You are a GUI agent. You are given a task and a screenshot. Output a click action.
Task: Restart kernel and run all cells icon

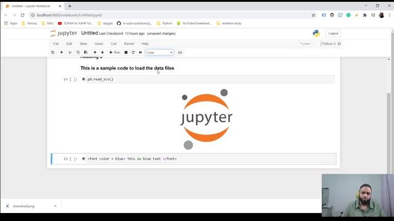point(140,52)
